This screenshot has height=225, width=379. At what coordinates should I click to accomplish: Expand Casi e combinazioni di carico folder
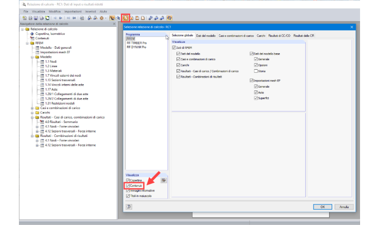[x=32, y=108]
